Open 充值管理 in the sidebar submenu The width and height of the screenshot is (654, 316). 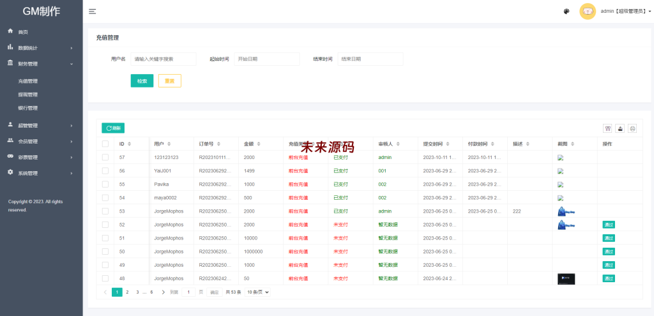tap(28, 81)
